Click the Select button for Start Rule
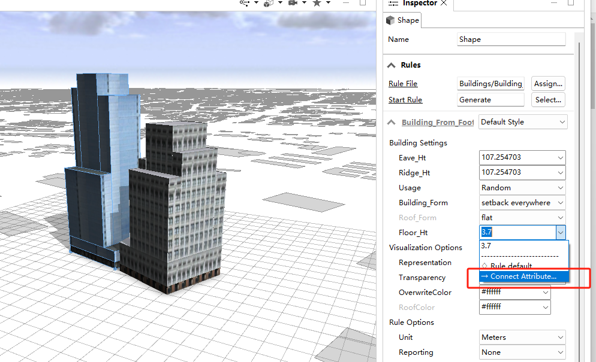Screen dimensions: 596x362 (547, 99)
